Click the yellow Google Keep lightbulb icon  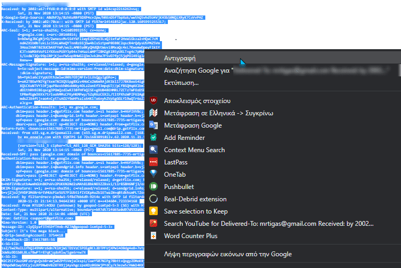(153, 211)
